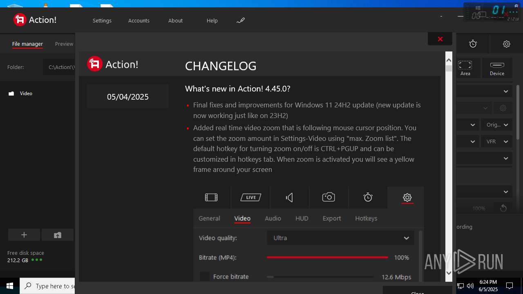Open the Settings menu in Action!
The width and height of the screenshot is (523, 294).
pyautogui.click(x=102, y=20)
